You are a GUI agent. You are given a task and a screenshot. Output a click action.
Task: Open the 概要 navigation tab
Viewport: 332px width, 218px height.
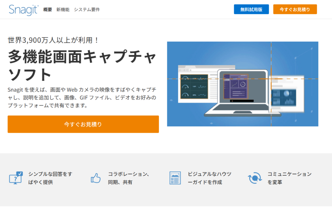48,10
